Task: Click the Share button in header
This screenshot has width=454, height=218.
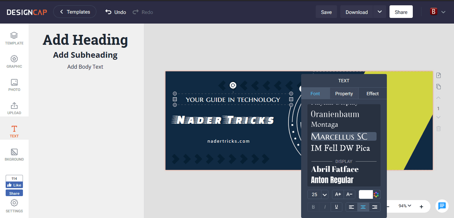Action: [x=401, y=12]
